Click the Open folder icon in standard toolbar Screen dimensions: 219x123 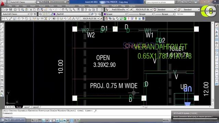pos(7,10)
